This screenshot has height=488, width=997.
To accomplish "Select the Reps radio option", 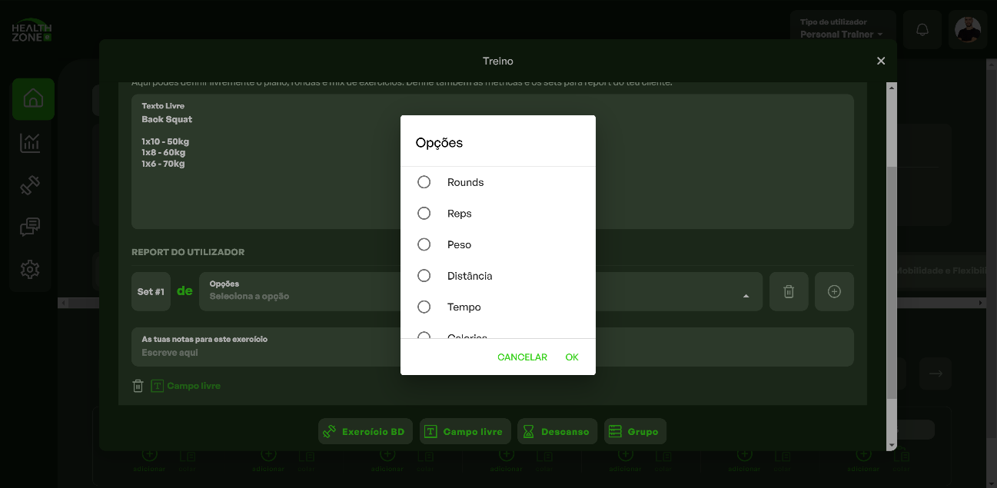I will click(x=424, y=214).
